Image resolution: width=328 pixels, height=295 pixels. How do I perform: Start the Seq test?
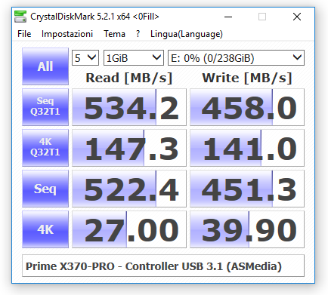pos(45,189)
